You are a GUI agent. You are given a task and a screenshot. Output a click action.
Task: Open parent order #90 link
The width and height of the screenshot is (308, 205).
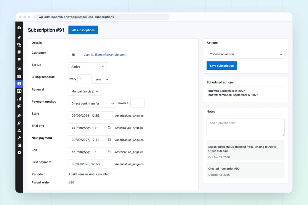coord(71,183)
